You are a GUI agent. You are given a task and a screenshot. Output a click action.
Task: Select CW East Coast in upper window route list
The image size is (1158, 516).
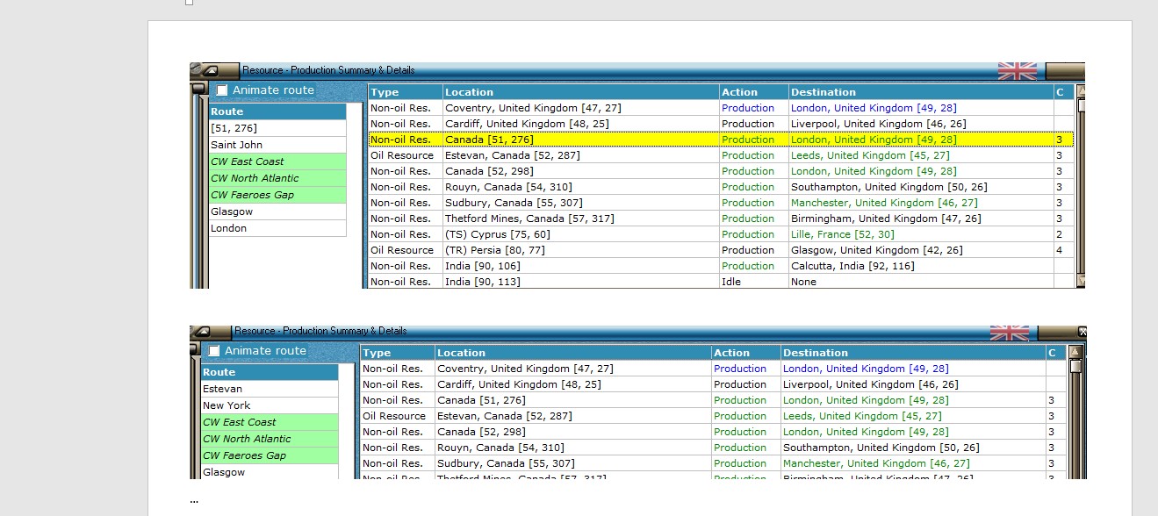[277, 161]
